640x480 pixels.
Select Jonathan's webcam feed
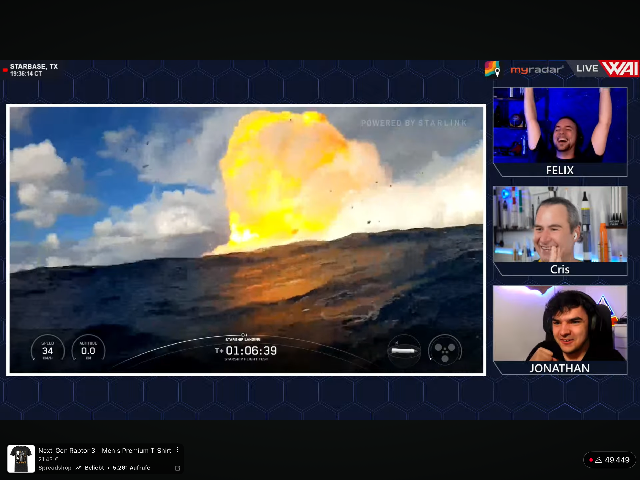coord(560,324)
